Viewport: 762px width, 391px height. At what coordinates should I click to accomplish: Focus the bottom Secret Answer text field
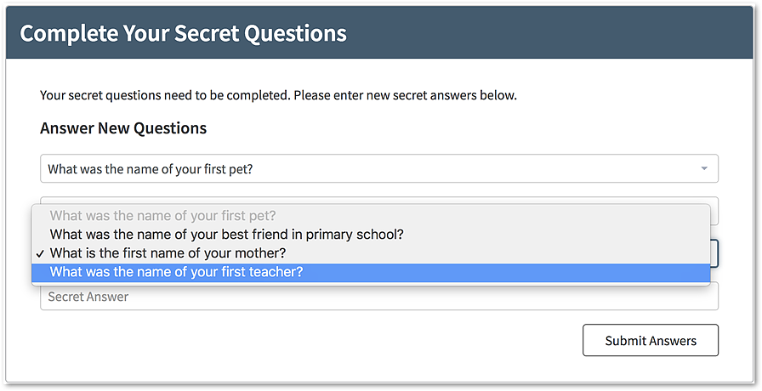[378, 297]
